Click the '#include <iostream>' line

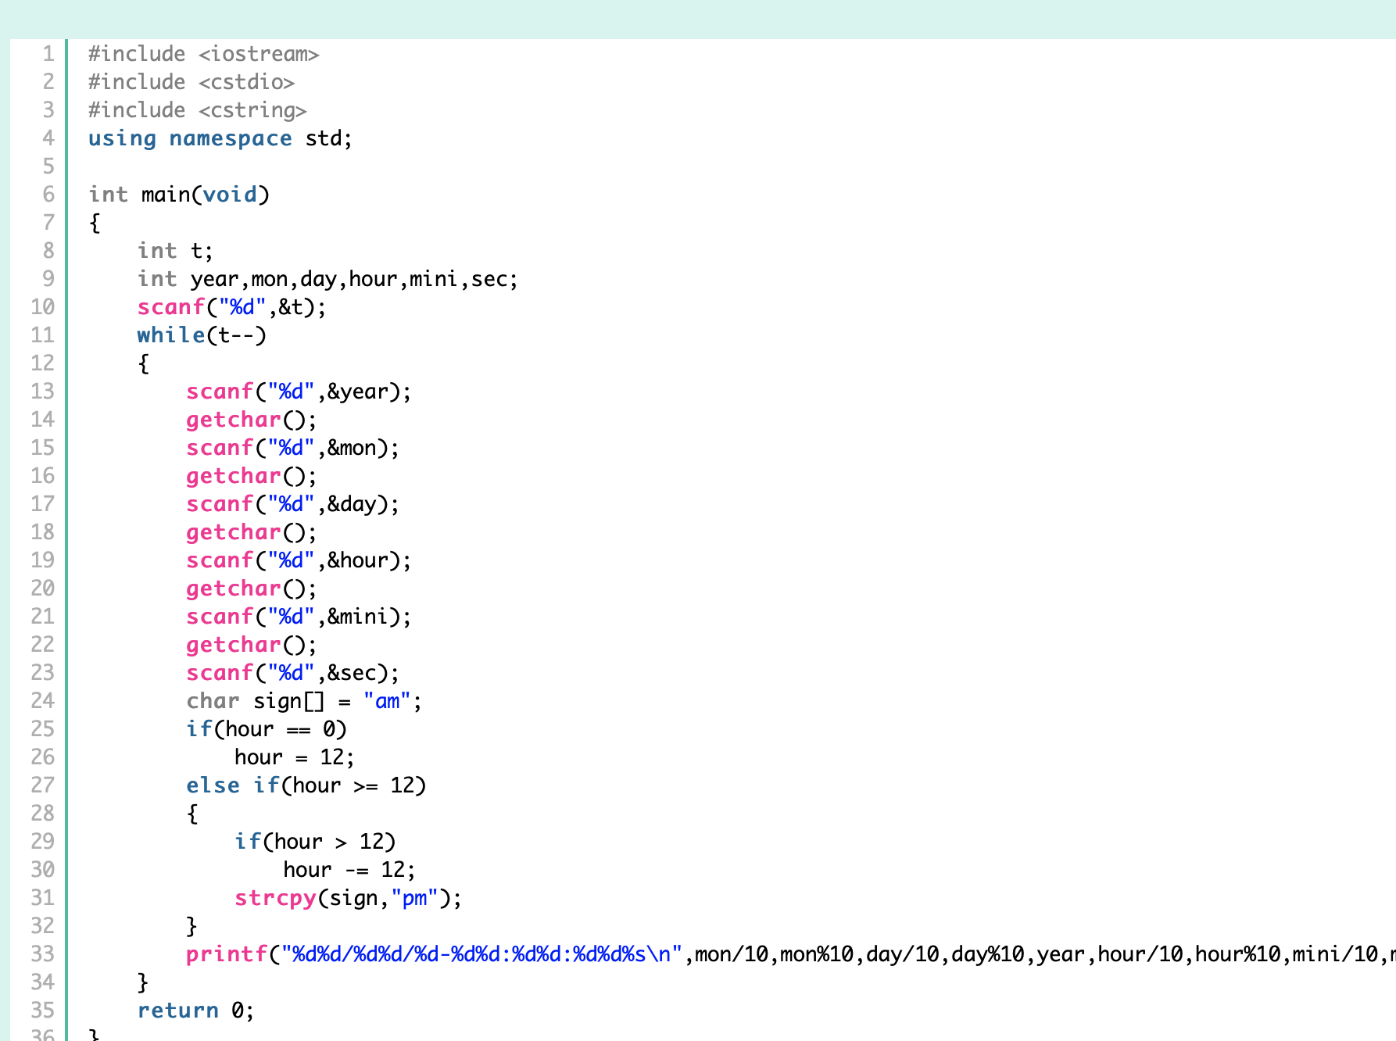(x=204, y=54)
